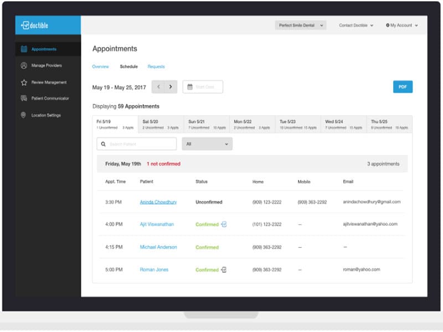Open the Contact Doctible menu
The width and height of the screenshot is (443, 332).
point(356,25)
